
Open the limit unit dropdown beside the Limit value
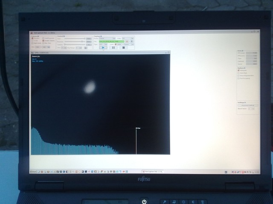[128, 44]
